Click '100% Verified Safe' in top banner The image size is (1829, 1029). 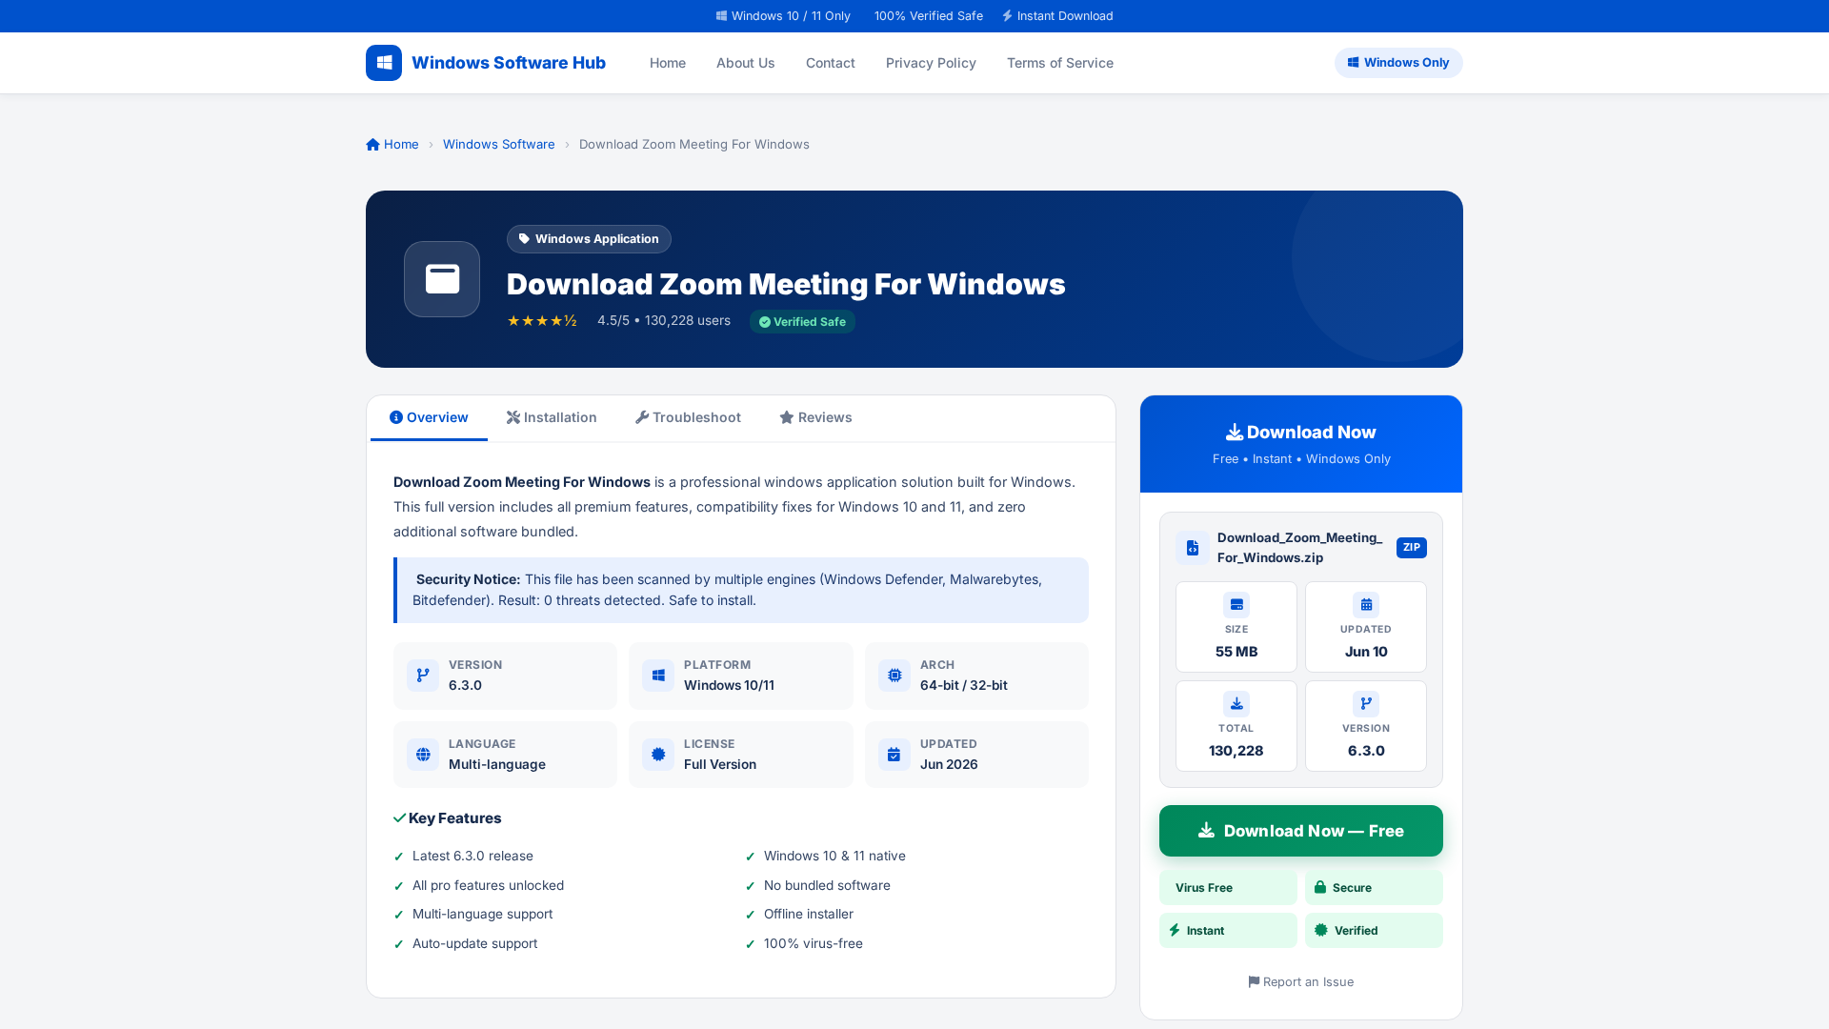click(929, 16)
